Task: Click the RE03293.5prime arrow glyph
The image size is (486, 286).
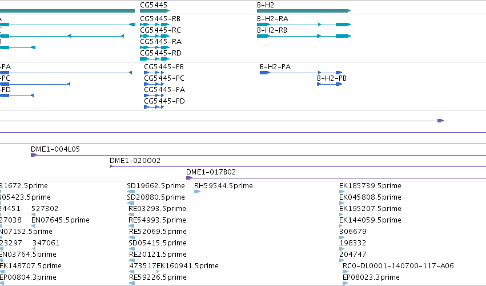Action: pyautogui.click(x=131, y=214)
